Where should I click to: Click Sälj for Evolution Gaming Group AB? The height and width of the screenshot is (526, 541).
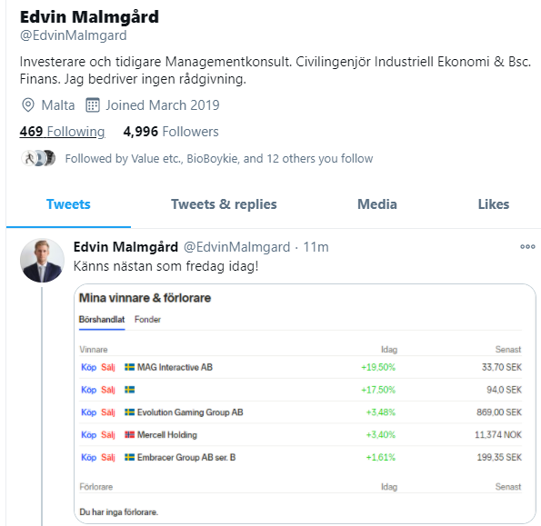[108, 412]
